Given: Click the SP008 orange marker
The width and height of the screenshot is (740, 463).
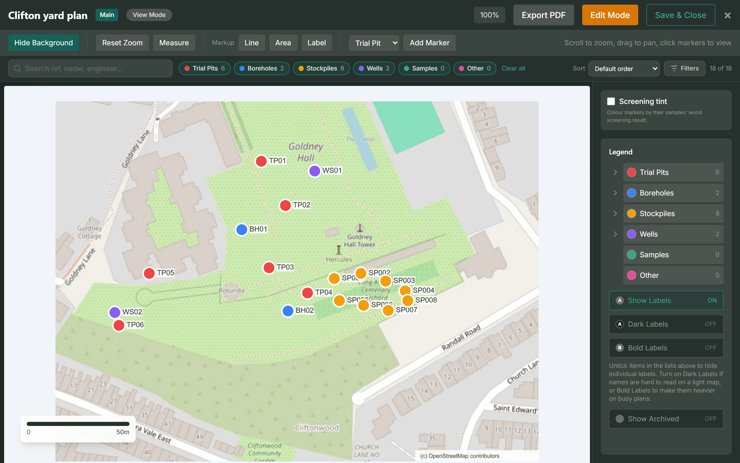Looking at the screenshot, I should pos(408,300).
